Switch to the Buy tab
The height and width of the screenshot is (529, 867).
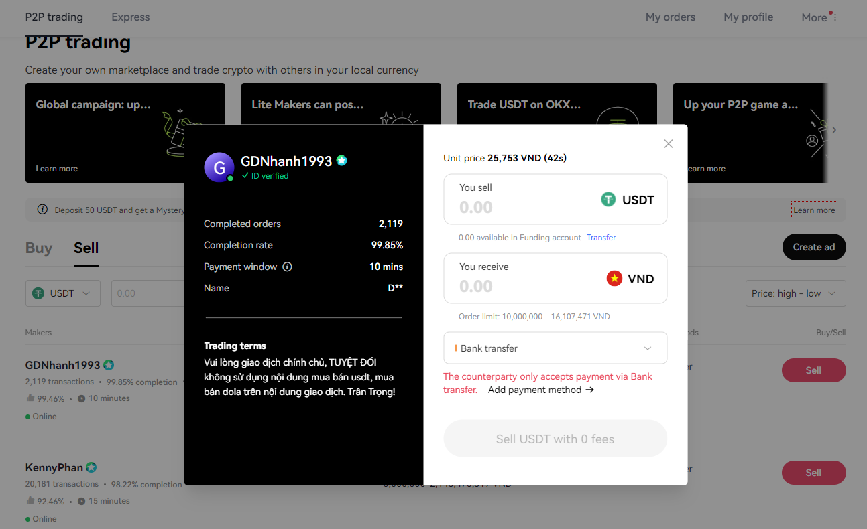[39, 248]
